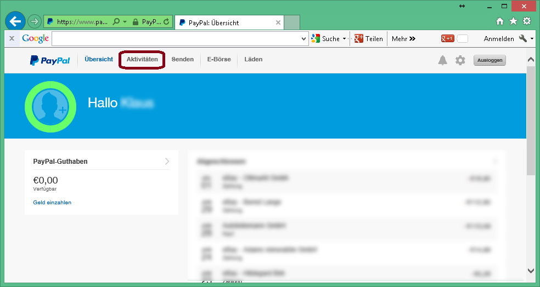Open the E-Börse navigation tab

pyautogui.click(x=219, y=59)
